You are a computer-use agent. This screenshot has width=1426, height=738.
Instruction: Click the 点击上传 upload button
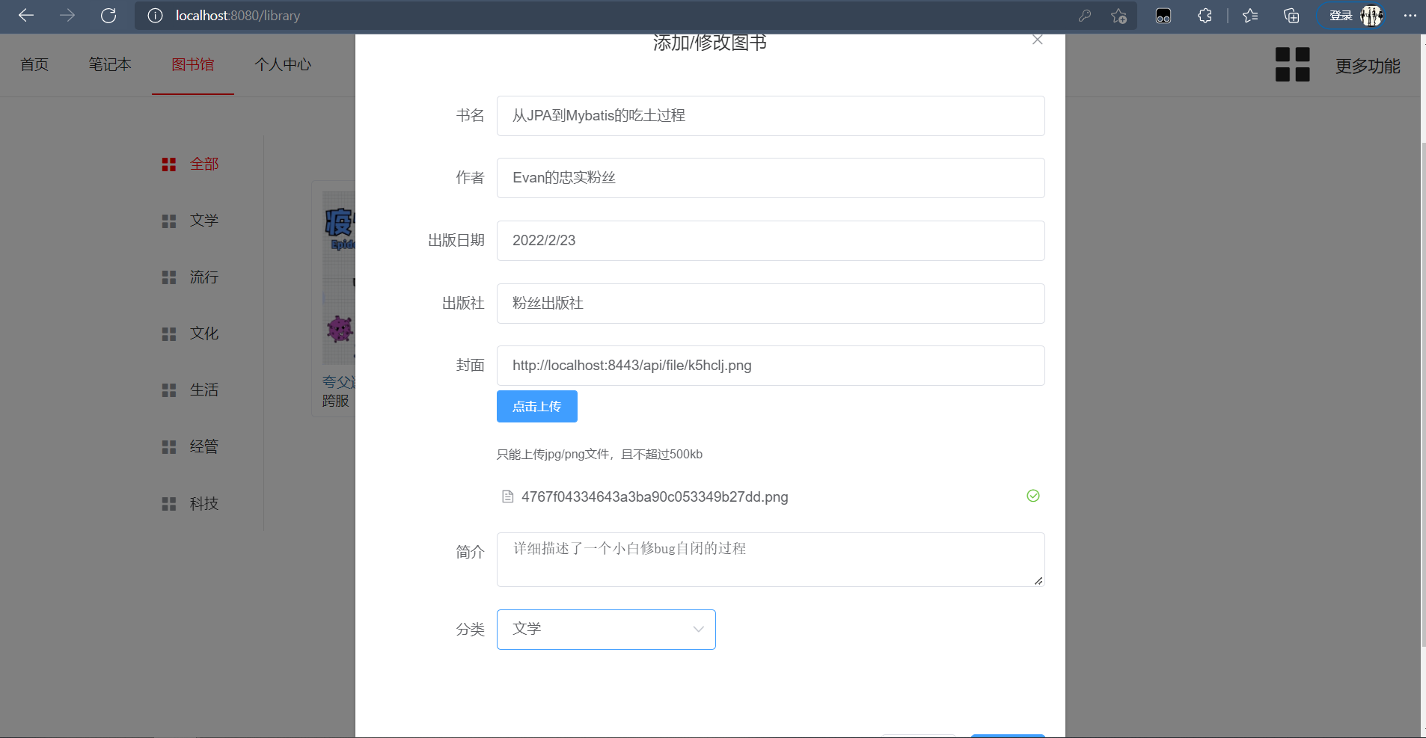tap(536, 406)
